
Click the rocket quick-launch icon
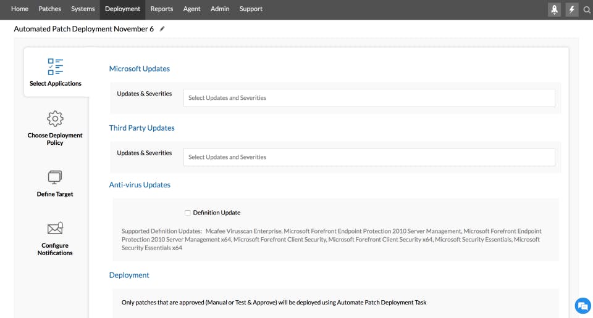(554, 9)
